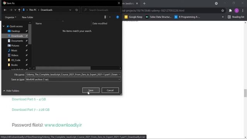Open the Reading list
Image resolution: width=247 pixels, height=139 pixels.
pyautogui.click(x=236, y=17)
